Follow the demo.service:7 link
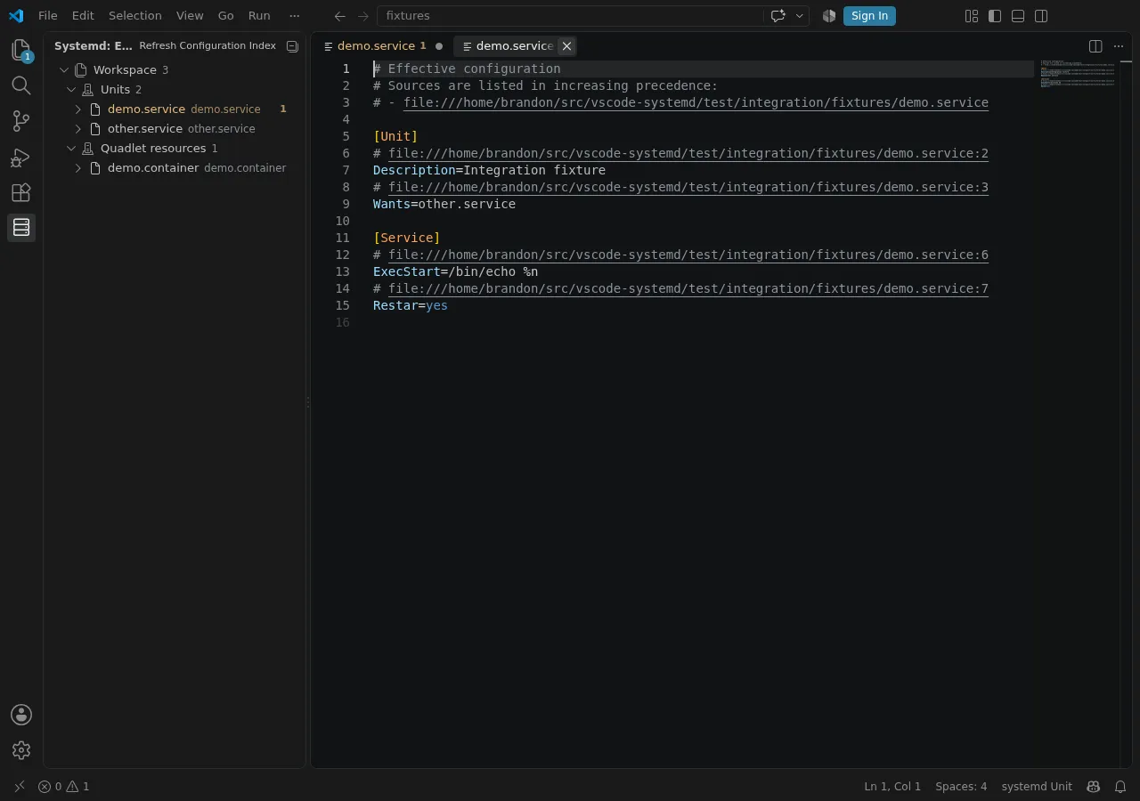This screenshot has height=801, width=1140. click(x=688, y=288)
